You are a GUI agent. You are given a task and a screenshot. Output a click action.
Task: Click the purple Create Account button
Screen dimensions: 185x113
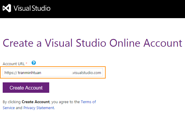click(x=26, y=88)
